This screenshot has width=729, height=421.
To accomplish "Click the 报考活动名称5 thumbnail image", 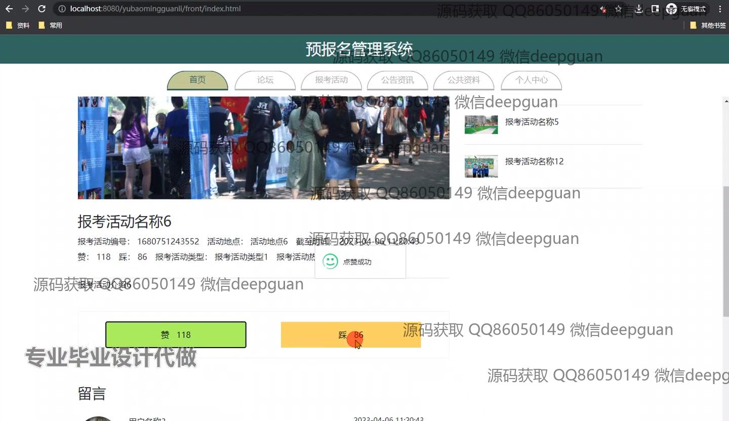I will pyautogui.click(x=481, y=123).
